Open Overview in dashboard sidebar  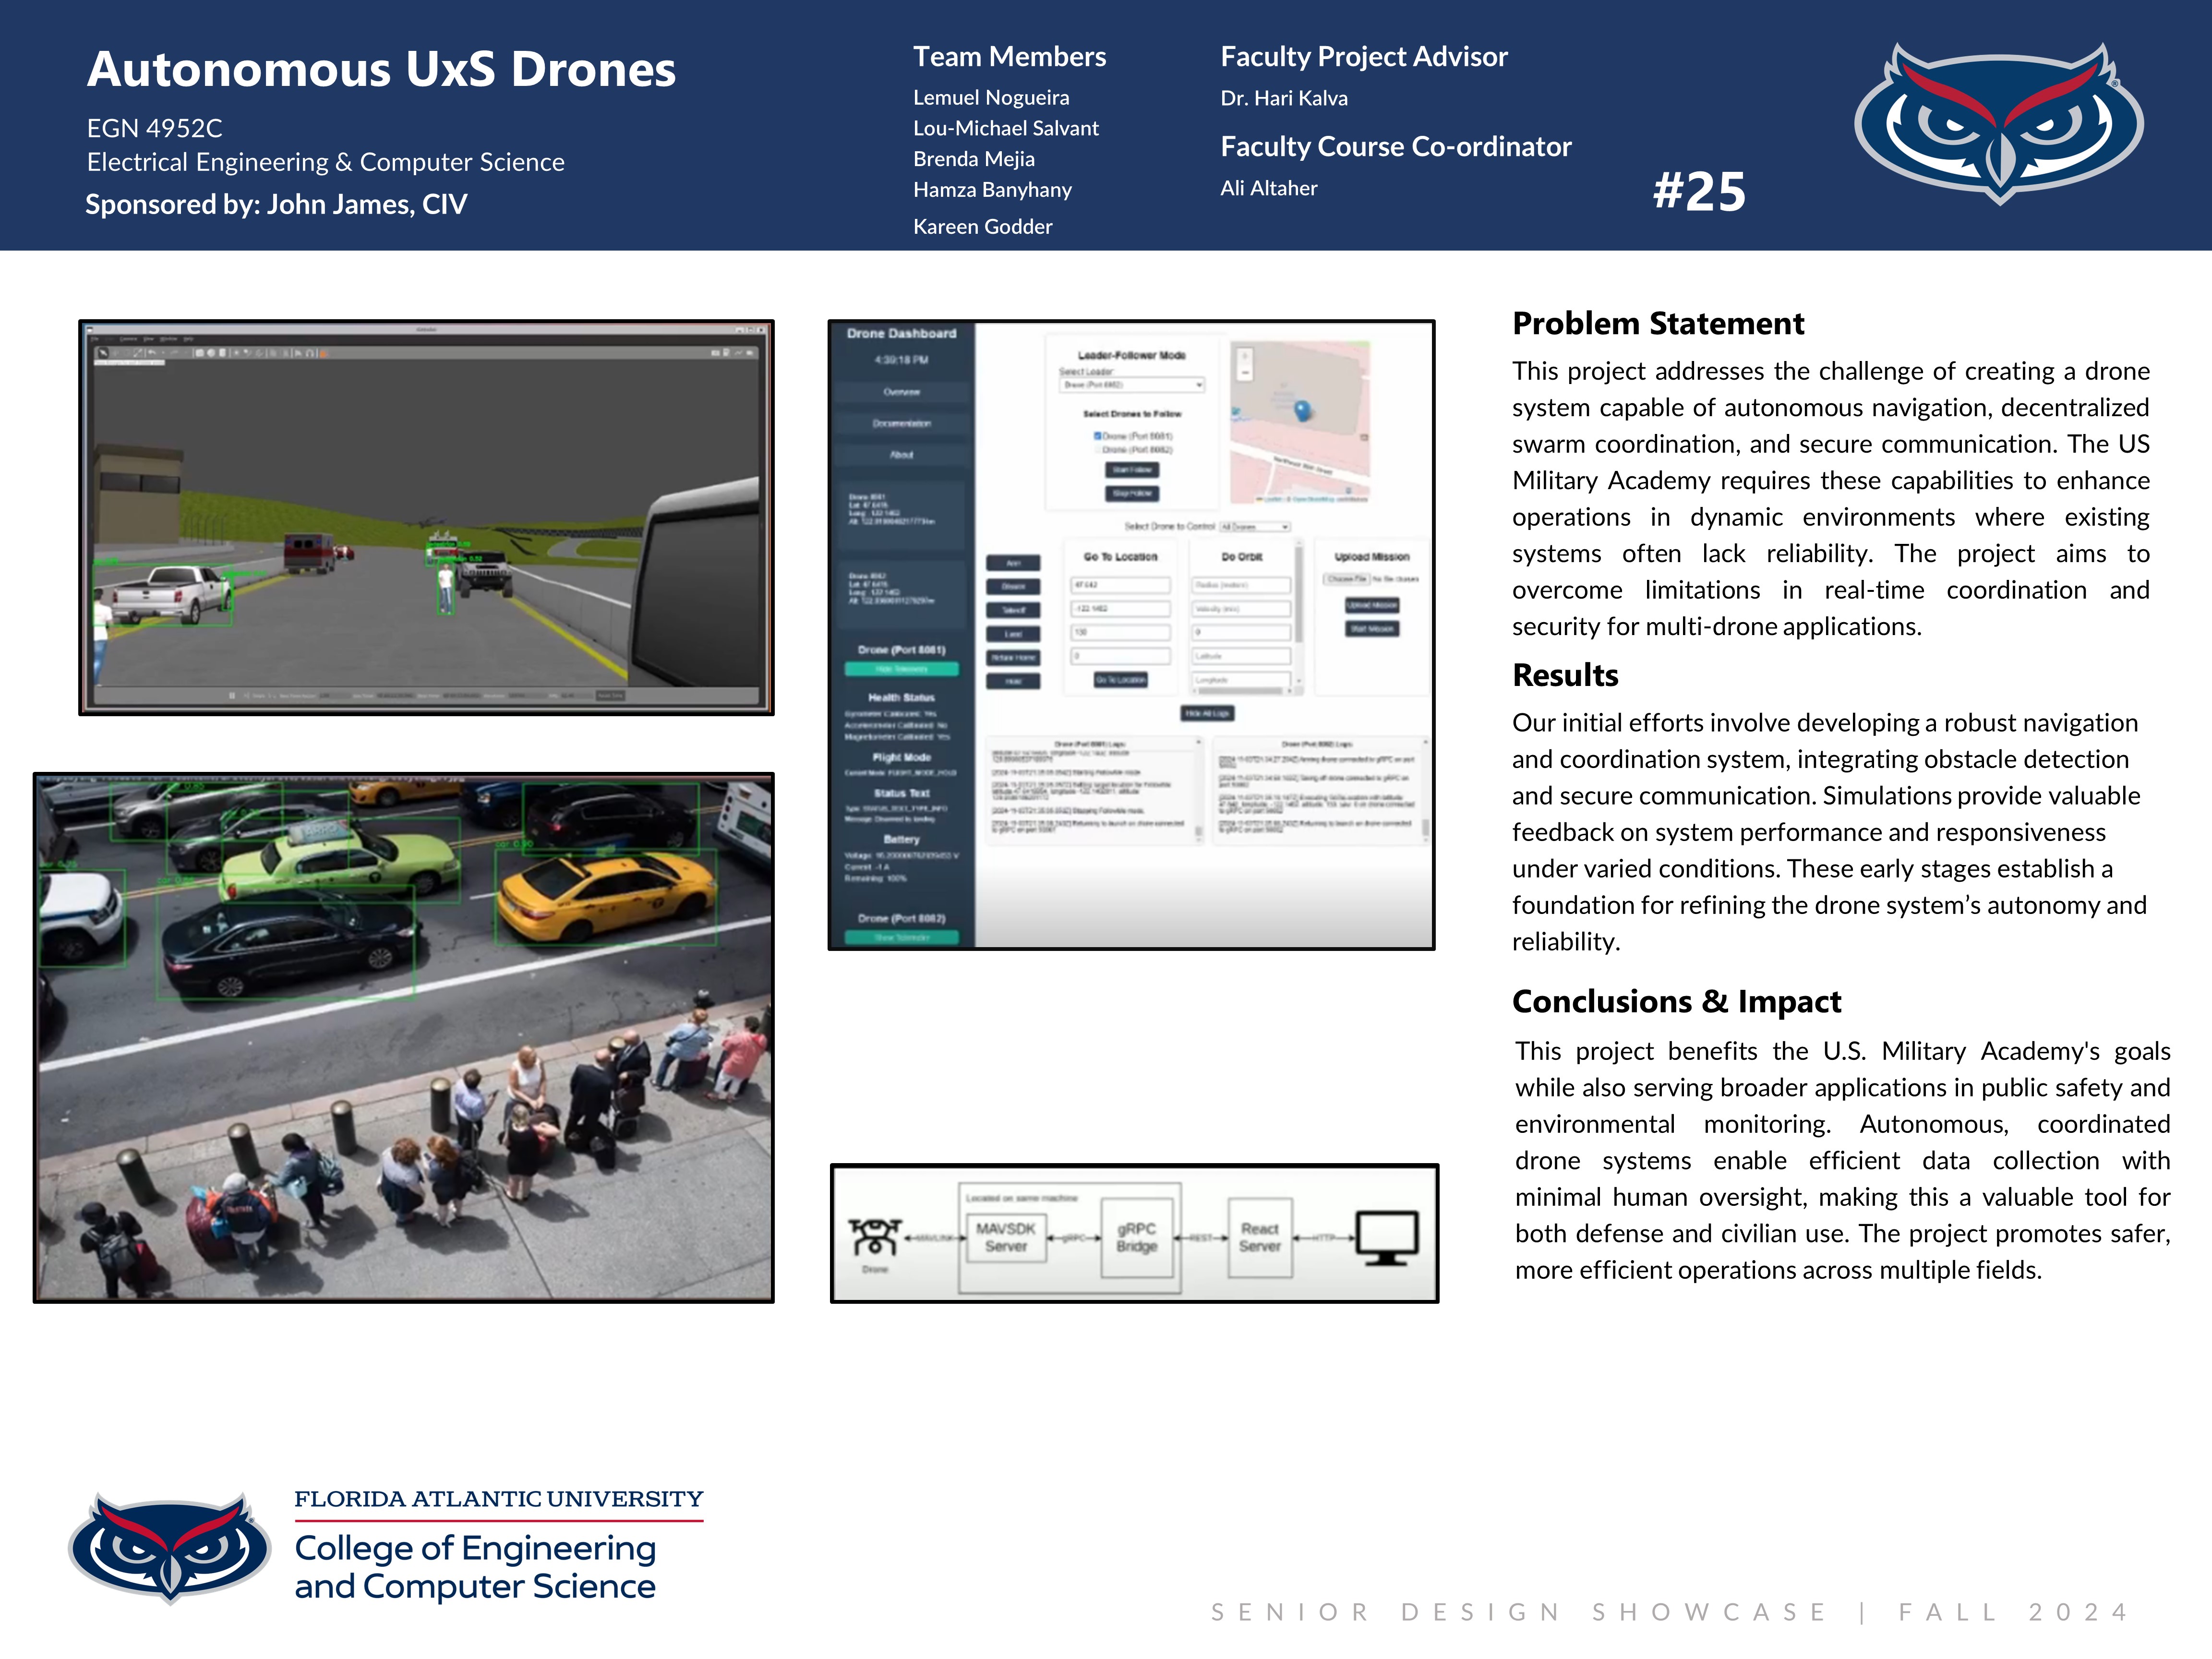click(x=901, y=392)
